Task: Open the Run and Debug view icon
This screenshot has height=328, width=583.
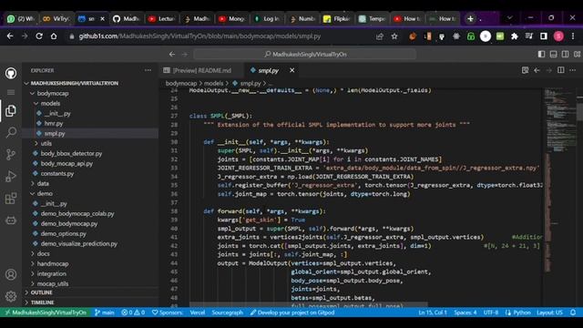Action: click(11, 176)
